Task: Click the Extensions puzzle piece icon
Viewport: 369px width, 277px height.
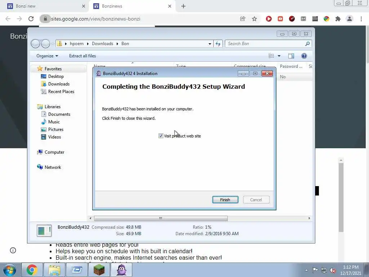Action: point(338,19)
